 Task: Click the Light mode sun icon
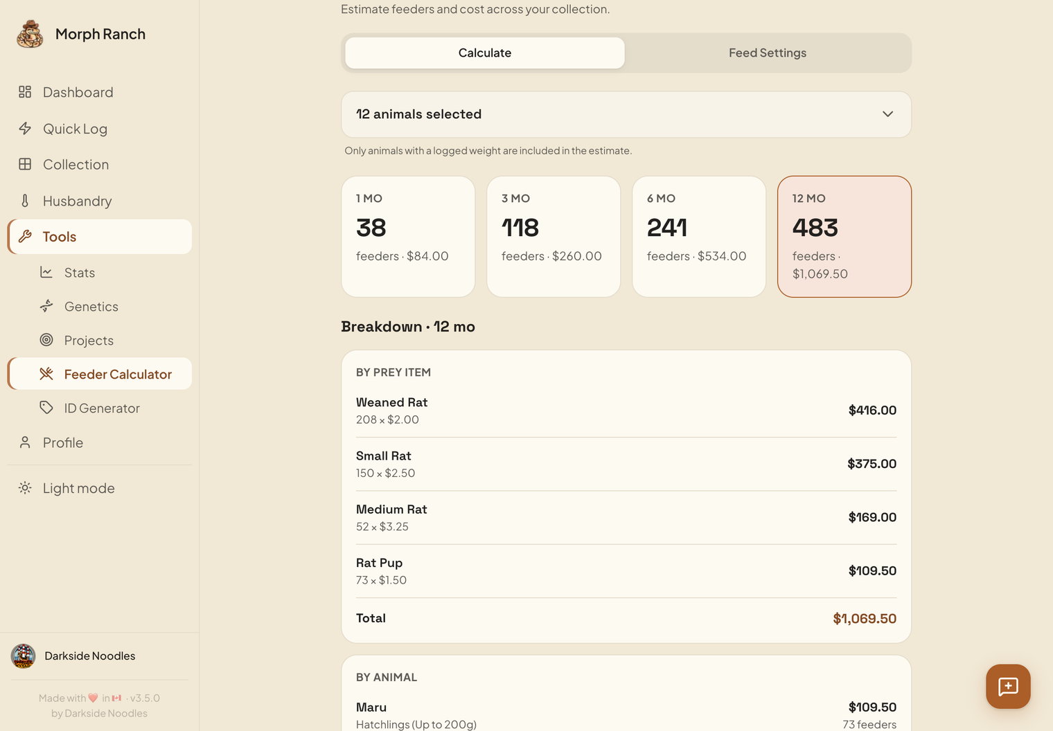(25, 488)
